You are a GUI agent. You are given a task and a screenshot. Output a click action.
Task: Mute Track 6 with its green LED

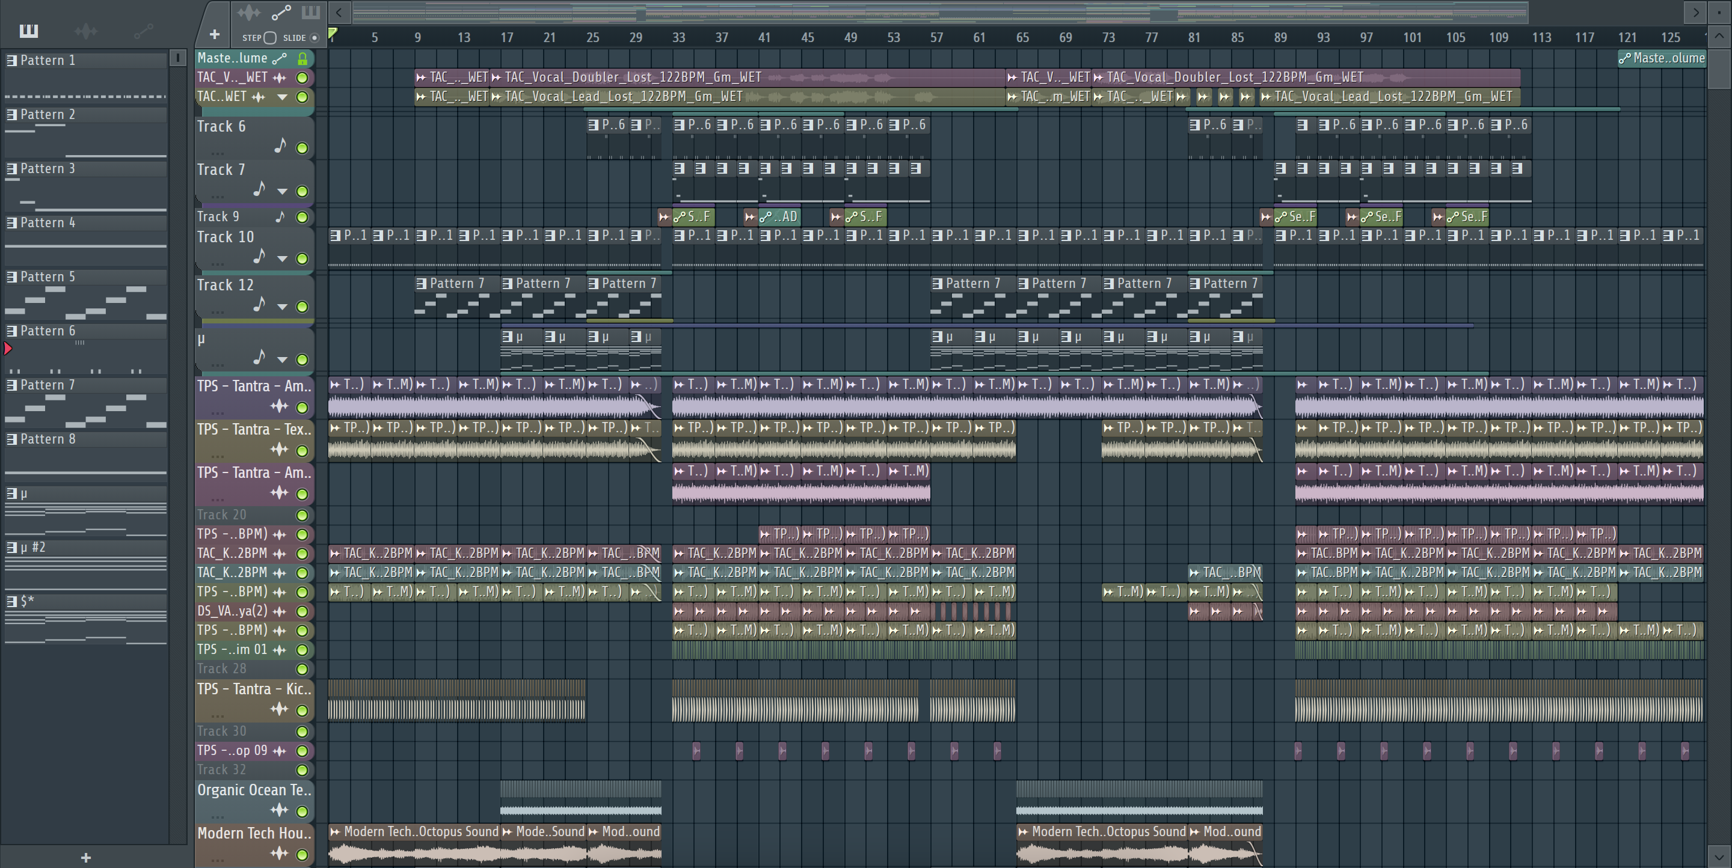tap(302, 148)
